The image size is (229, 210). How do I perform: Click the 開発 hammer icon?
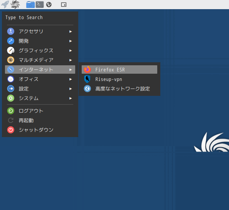[x=11, y=41]
